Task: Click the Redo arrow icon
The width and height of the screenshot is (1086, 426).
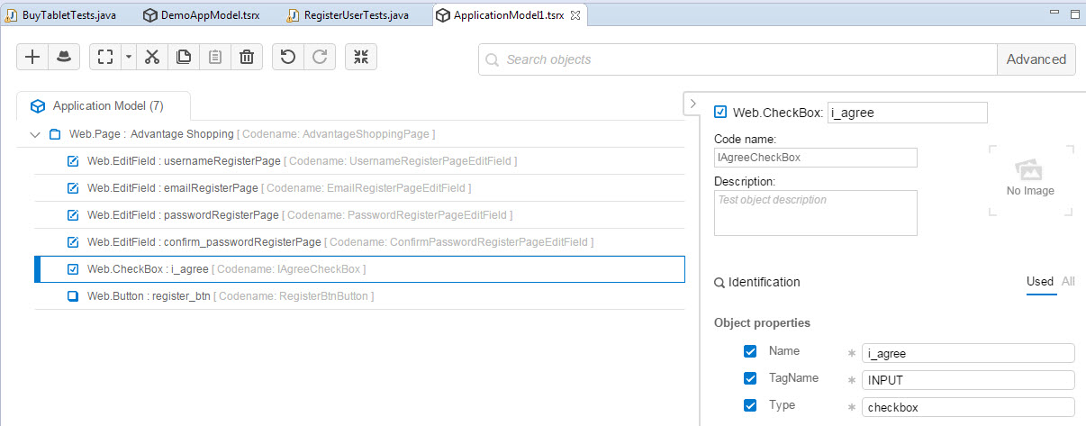Action: coord(319,57)
